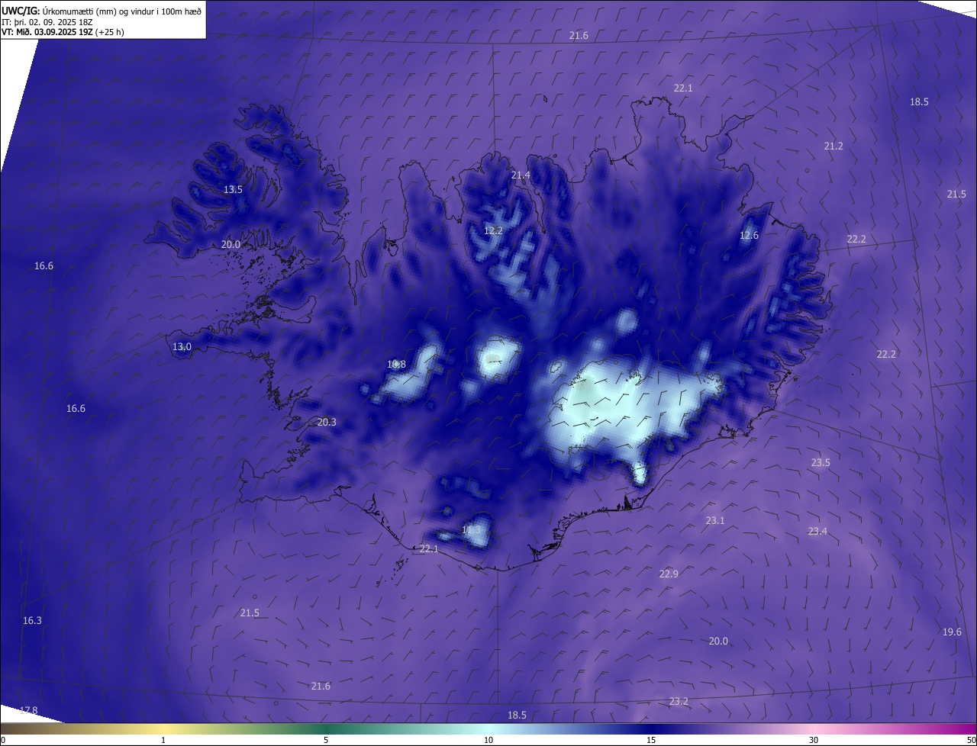This screenshot has height=746, width=977.
Task: Click the 20.3 value on the map
Action: (x=327, y=423)
